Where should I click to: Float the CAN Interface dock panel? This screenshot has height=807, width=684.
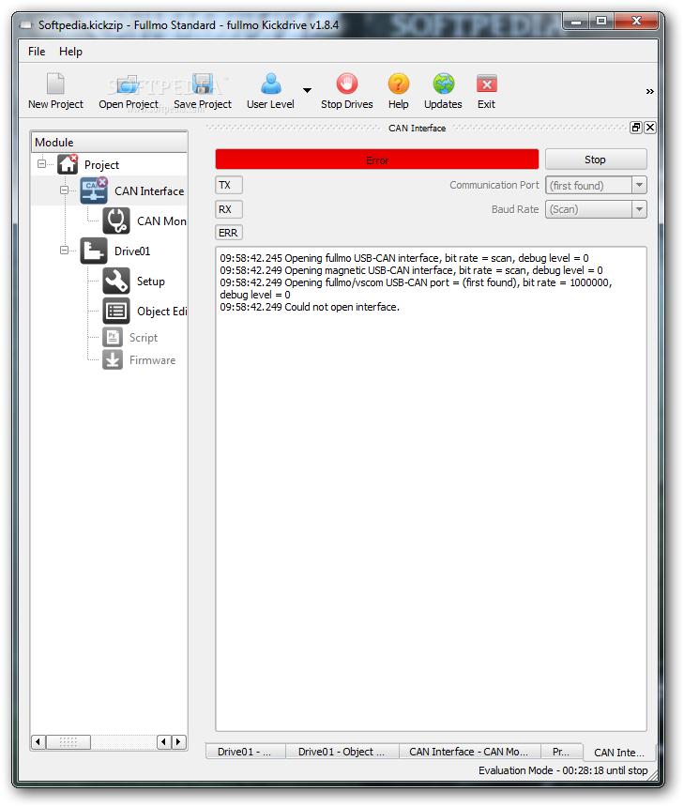point(636,128)
